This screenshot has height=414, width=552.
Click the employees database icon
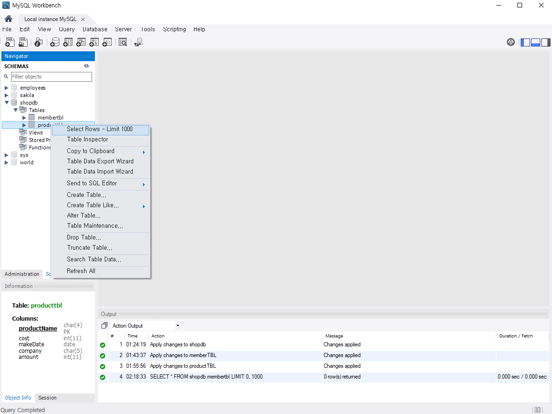click(14, 87)
